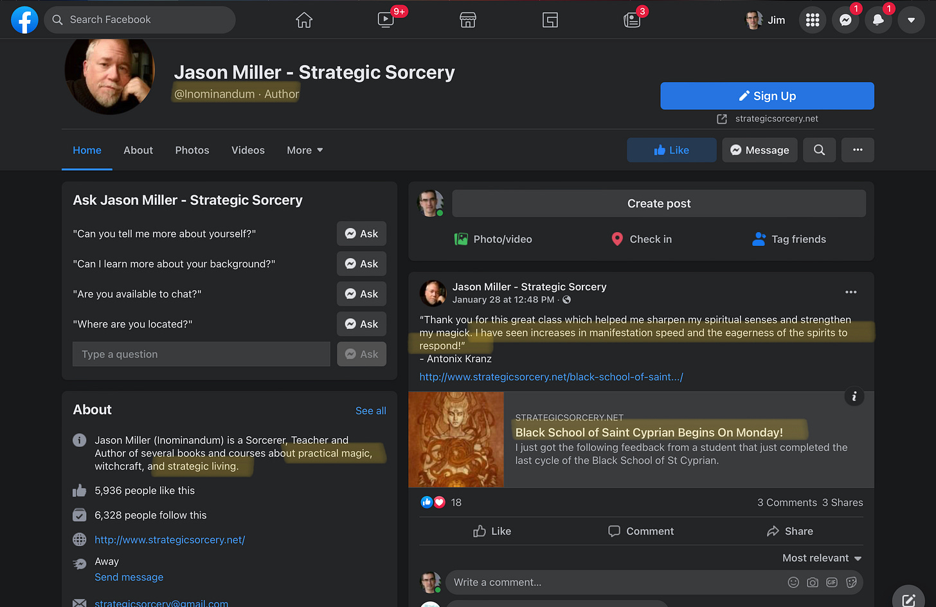Screen dimensions: 936x607
Task: Open the page three-dot options button
Action: [858, 150]
